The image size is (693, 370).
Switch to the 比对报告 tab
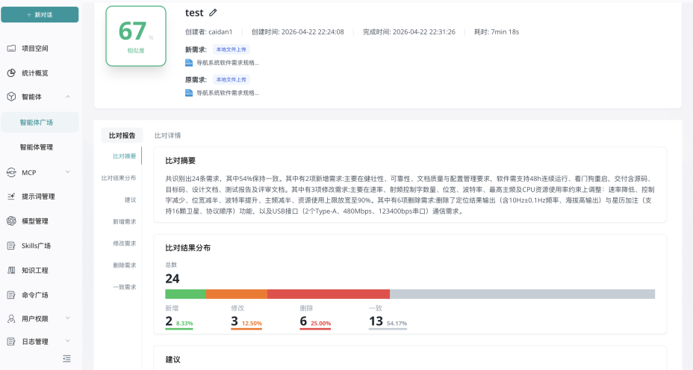(x=122, y=135)
